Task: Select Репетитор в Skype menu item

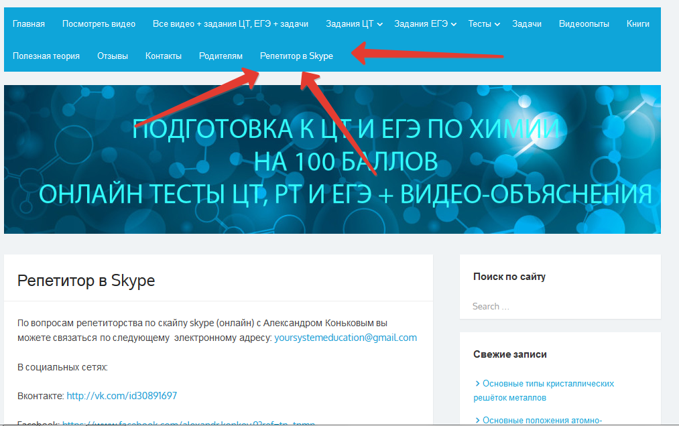Action: click(297, 56)
